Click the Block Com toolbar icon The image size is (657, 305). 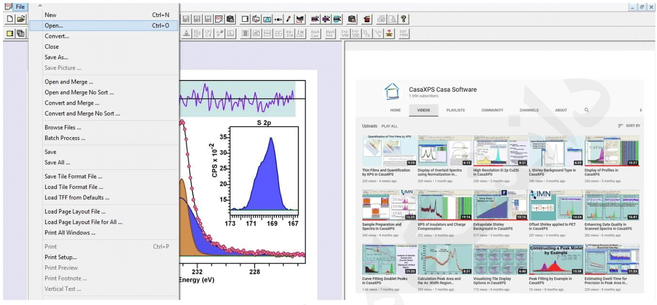coord(315,33)
